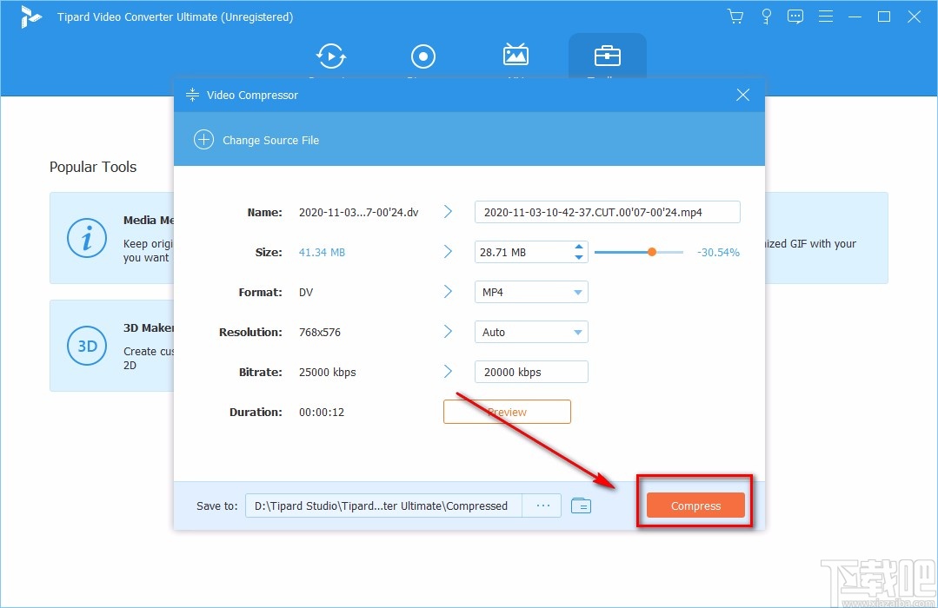Browse save path with the three-dots button
Screen dimensions: 938x608
pos(543,506)
